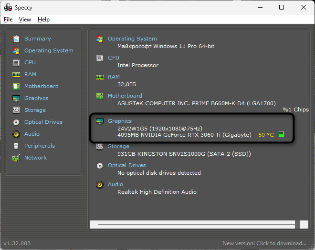
Task: Click the Peripherals mouse icon in sidebar
Action: tap(16, 146)
